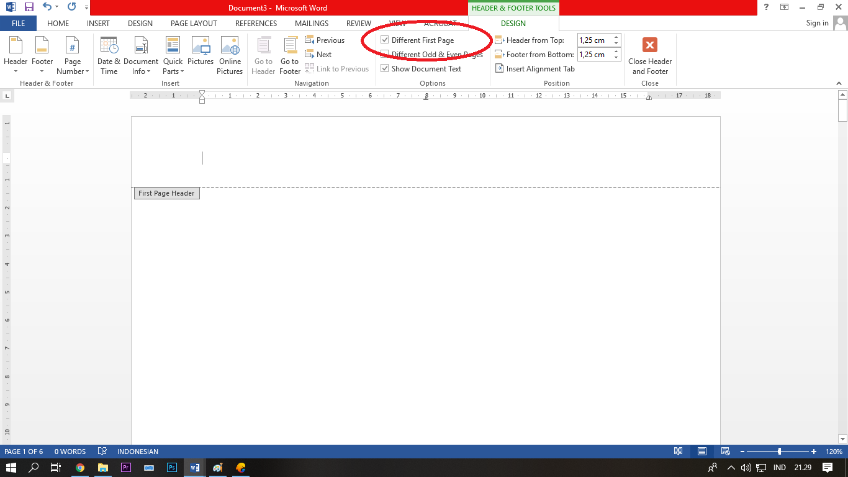
Task: Close Header and Footer
Action: click(x=650, y=55)
